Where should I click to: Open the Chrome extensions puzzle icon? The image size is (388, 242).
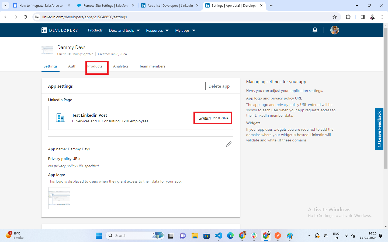(x=348, y=17)
